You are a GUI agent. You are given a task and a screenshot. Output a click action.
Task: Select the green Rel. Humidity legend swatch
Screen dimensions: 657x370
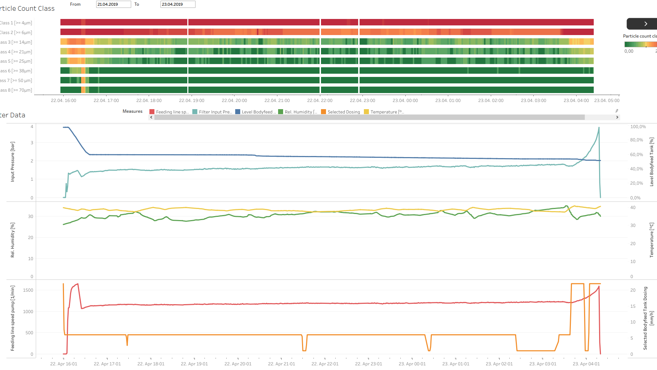(281, 112)
